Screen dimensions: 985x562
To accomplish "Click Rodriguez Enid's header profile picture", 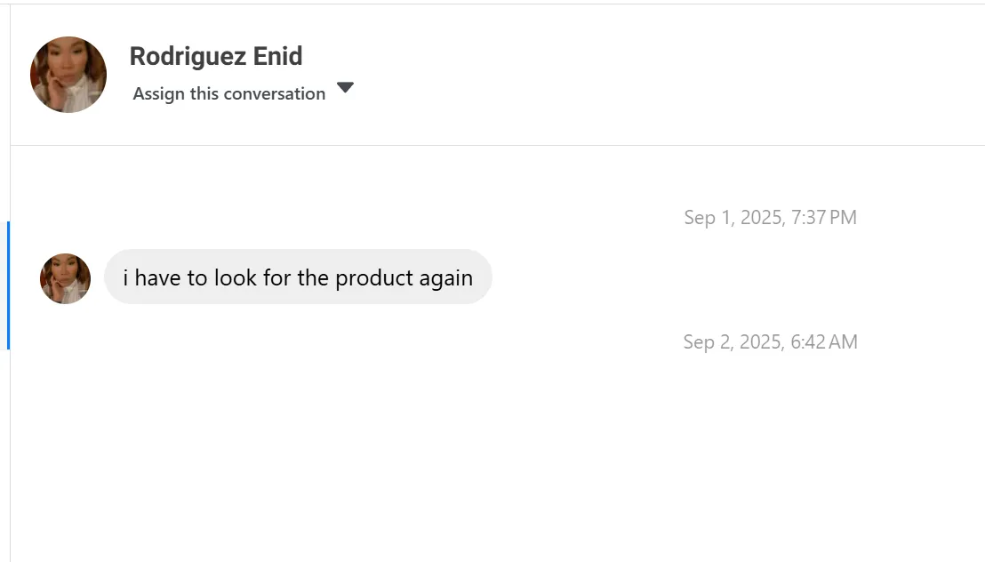I will click(x=68, y=75).
